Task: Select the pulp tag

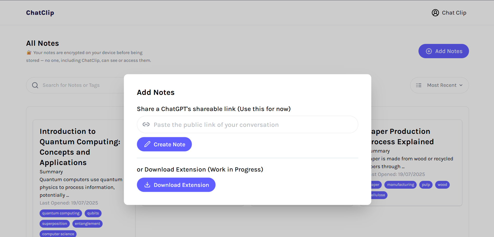Action: (426, 185)
